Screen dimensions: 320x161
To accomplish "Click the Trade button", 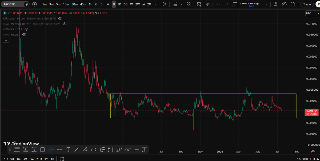I will (307, 4).
